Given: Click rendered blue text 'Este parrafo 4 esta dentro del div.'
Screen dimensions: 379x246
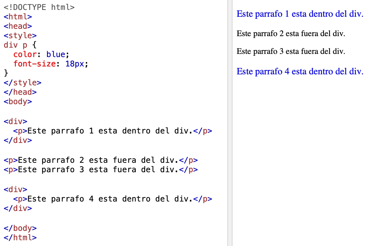Looking at the screenshot, I should [300, 71].
